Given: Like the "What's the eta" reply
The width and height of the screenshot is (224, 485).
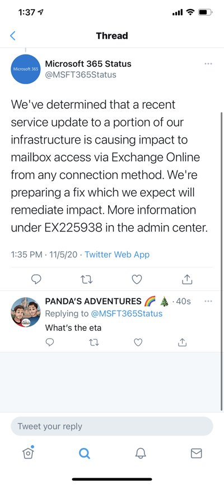Looking at the screenshot, I should pos(138,342).
